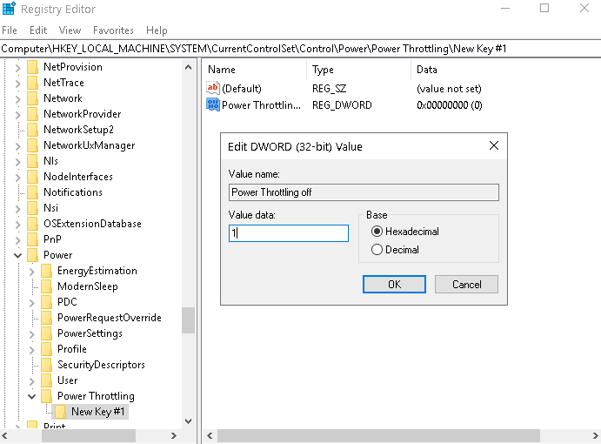Click the NodeInterfaces folder icon
601x444 pixels.
[33, 177]
